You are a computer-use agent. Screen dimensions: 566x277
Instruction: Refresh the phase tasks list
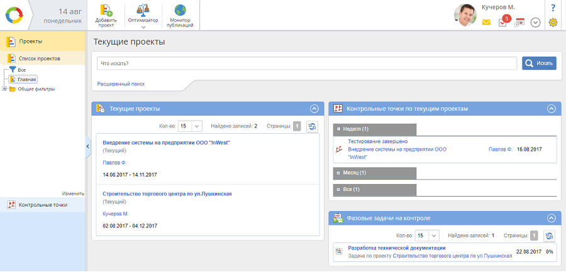click(x=549, y=236)
